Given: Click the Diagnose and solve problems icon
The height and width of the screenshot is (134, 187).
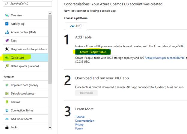Looking at the screenshot, I should [7, 49].
